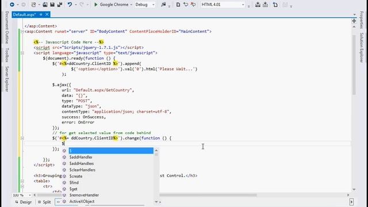Open the Solution Explorer side panel
The height and width of the screenshot is (207, 368).
[362, 48]
